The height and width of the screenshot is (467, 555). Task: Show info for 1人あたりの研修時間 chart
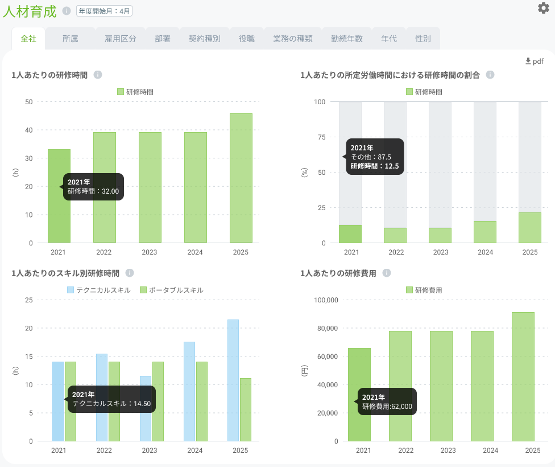tap(98, 75)
